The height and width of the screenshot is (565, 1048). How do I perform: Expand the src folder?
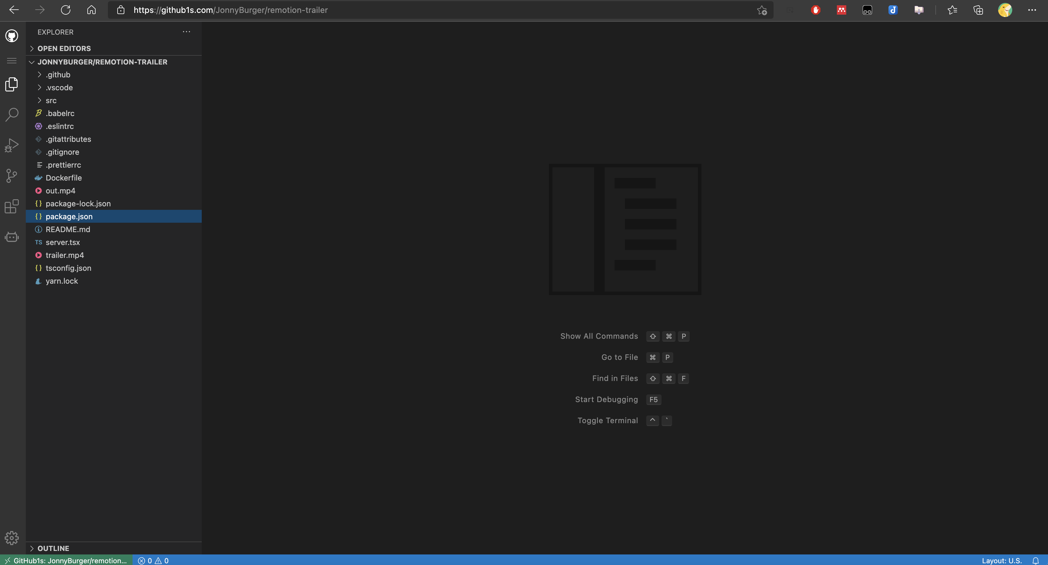[x=114, y=101]
